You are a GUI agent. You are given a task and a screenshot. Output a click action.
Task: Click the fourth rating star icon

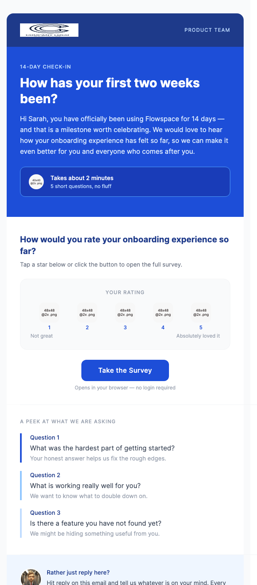163,312
